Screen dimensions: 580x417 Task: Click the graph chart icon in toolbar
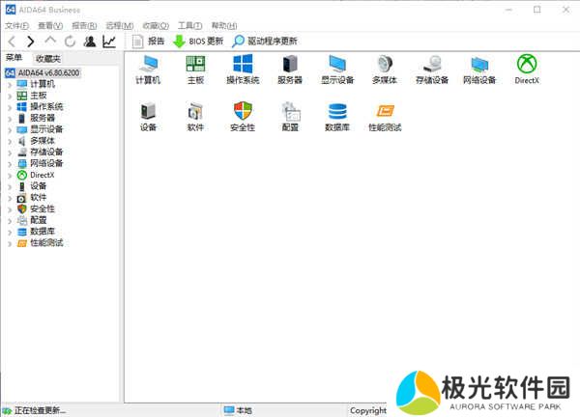109,42
